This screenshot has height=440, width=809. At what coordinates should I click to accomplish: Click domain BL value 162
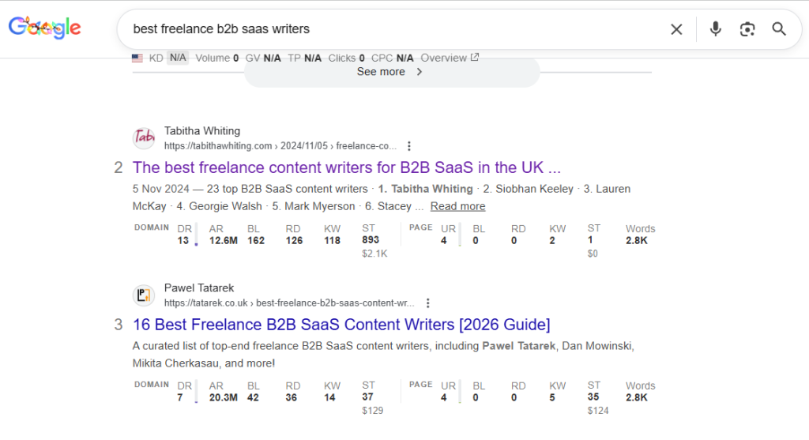click(256, 240)
